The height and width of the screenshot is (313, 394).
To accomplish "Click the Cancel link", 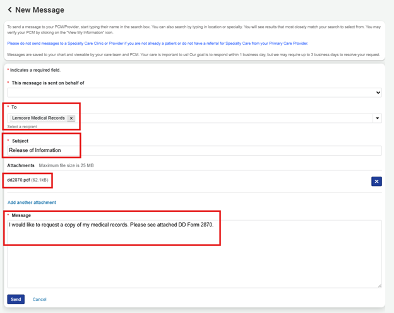I will (x=40, y=299).
